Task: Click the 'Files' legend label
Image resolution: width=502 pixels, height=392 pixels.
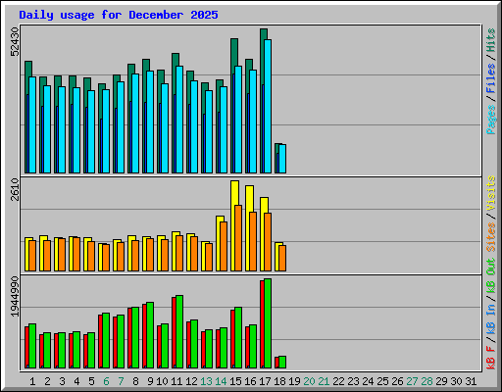Action: pyautogui.click(x=491, y=78)
